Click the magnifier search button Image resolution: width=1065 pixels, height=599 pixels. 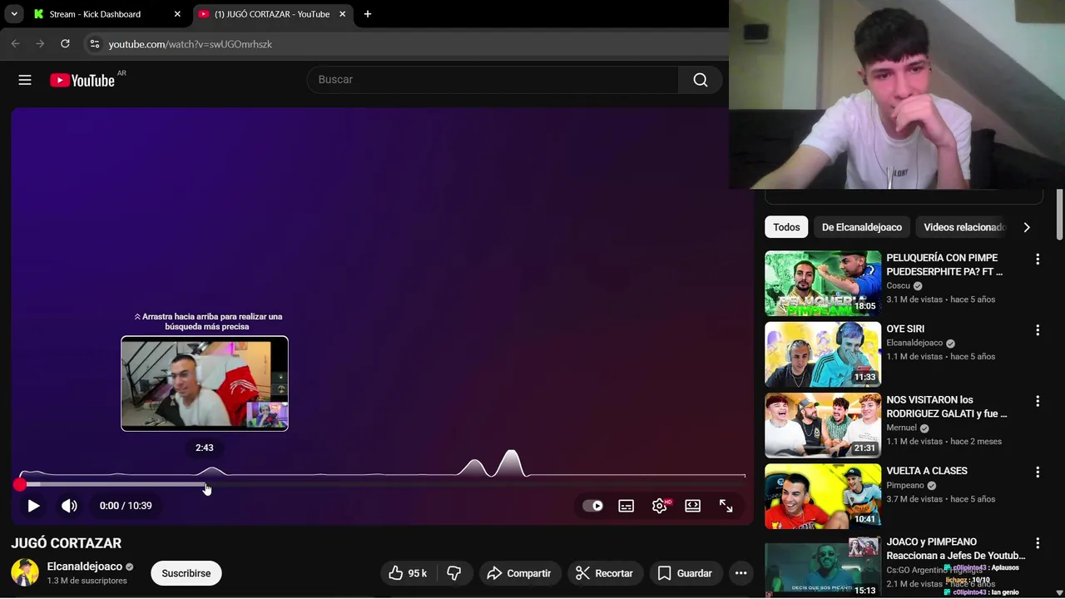[x=701, y=80]
